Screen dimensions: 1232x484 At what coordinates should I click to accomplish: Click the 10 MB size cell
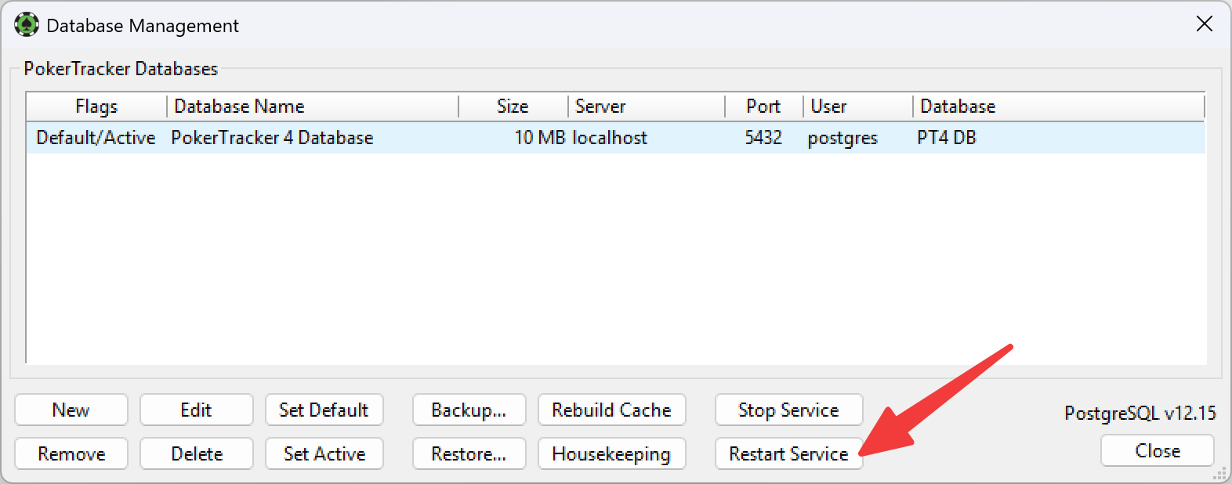click(x=540, y=138)
